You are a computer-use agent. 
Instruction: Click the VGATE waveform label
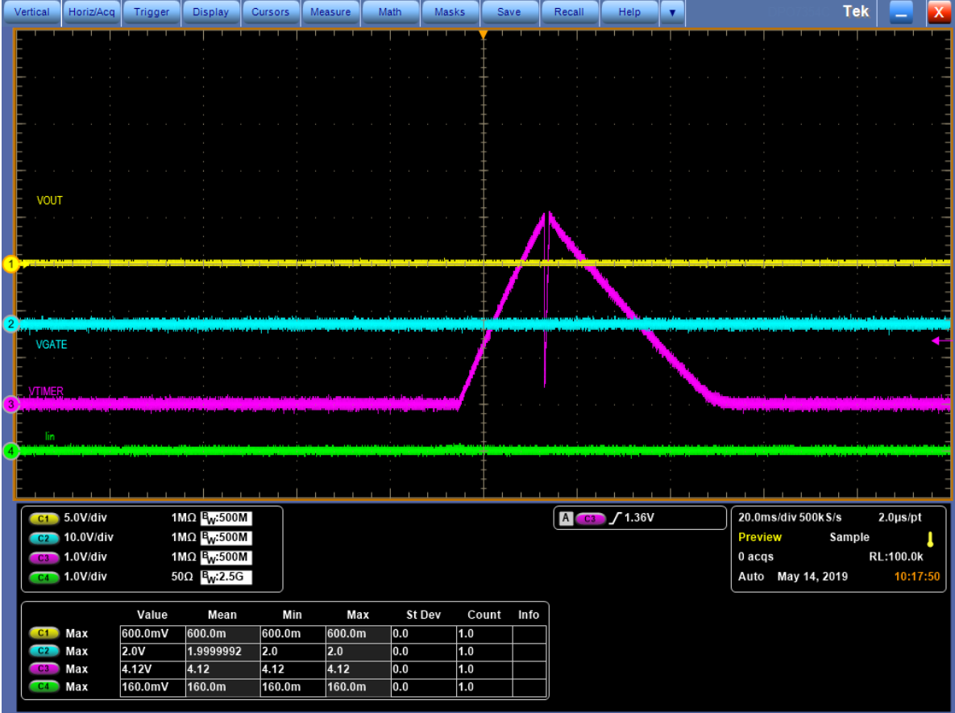[x=51, y=345]
